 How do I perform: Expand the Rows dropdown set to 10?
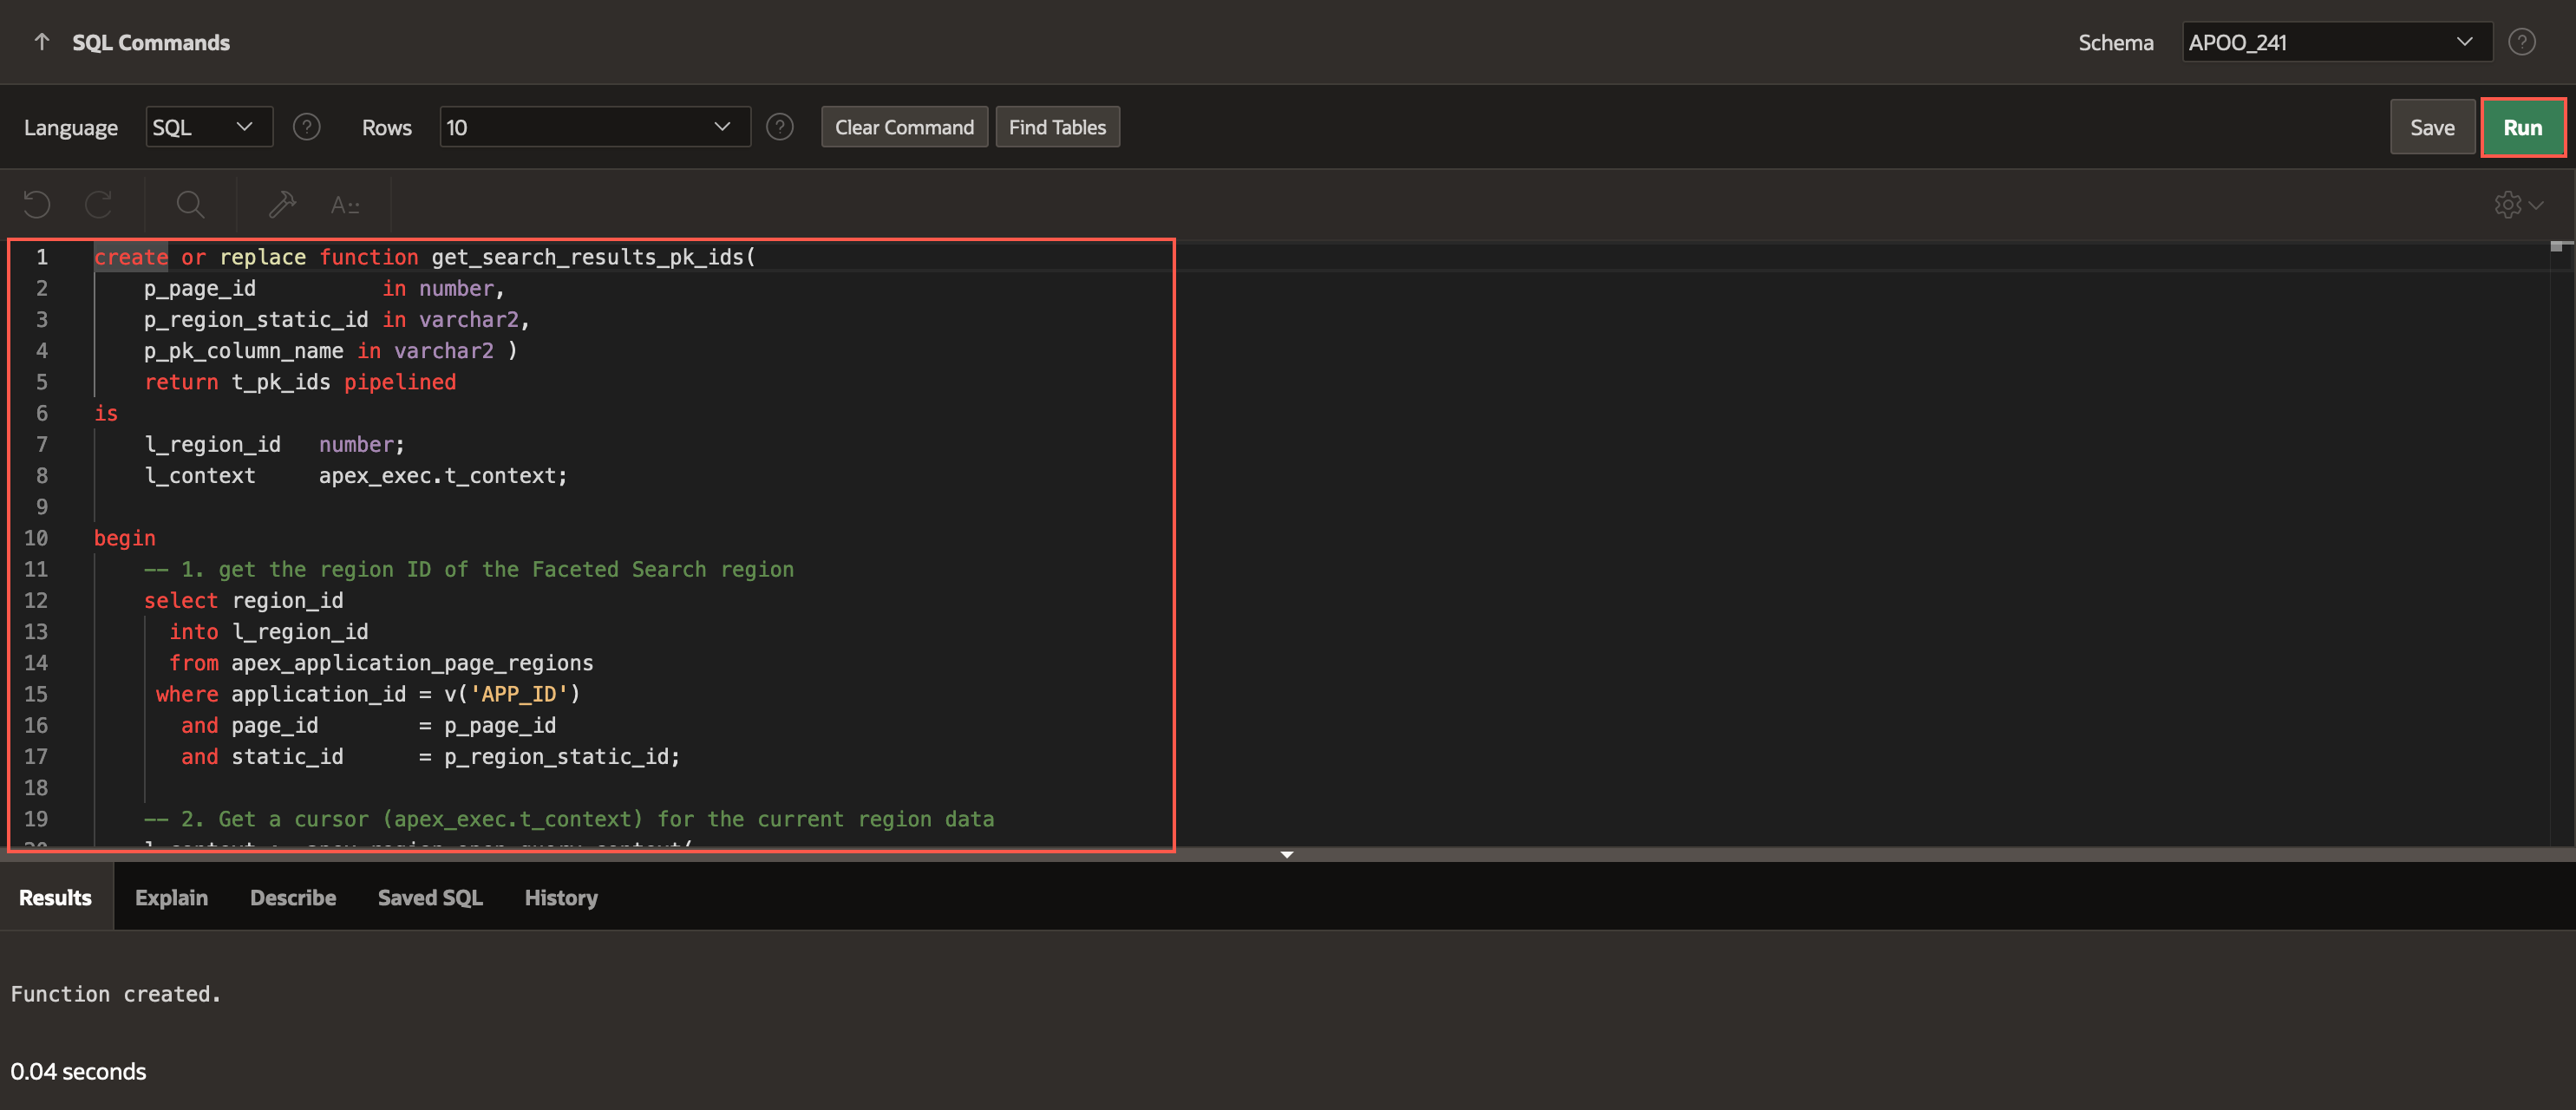click(x=593, y=126)
